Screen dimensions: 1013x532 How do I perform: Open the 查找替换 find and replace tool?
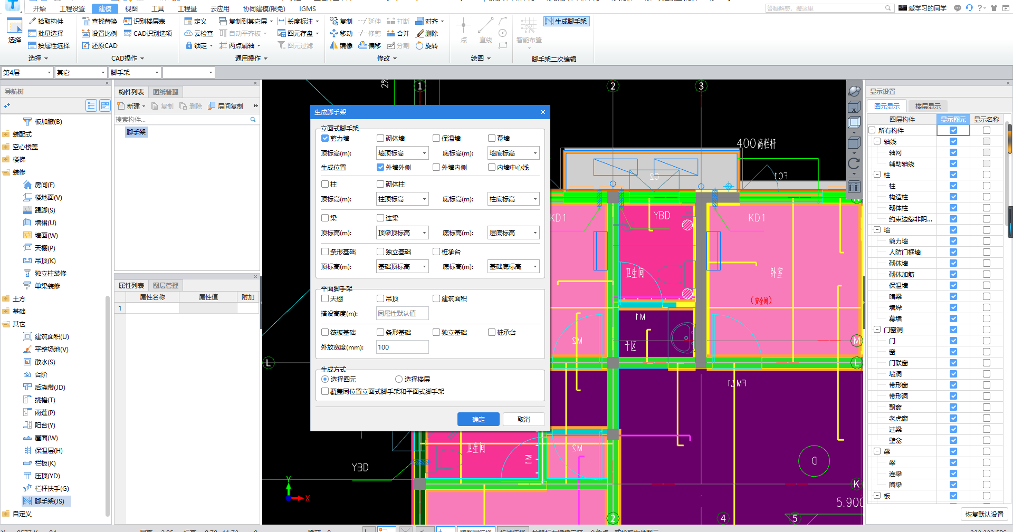coord(99,21)
